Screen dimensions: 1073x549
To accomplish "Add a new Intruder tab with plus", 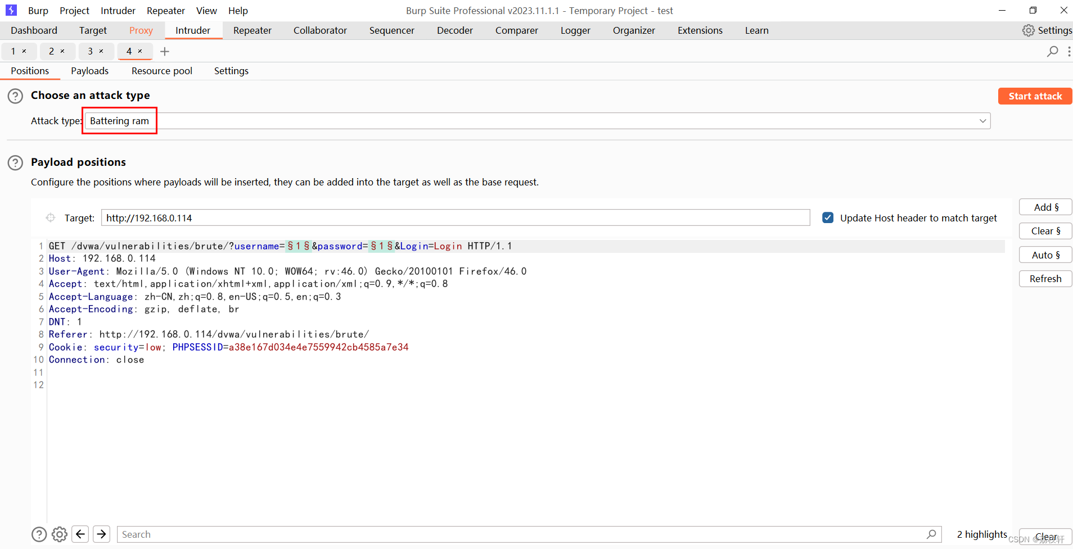I will pos(165,52).
